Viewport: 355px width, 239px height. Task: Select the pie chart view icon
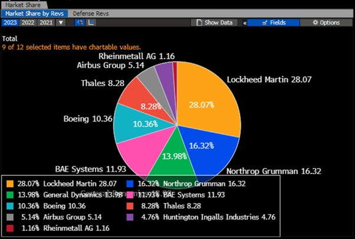coord(80,22)
